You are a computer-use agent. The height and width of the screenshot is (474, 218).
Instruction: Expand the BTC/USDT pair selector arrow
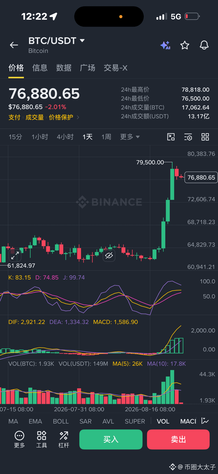point(82,41)
